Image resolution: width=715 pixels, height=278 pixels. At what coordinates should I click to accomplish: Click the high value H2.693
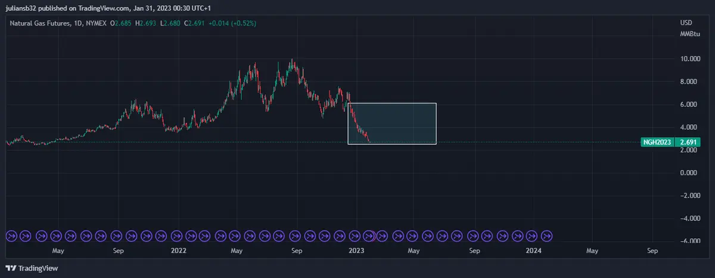[x=145, y=23]
